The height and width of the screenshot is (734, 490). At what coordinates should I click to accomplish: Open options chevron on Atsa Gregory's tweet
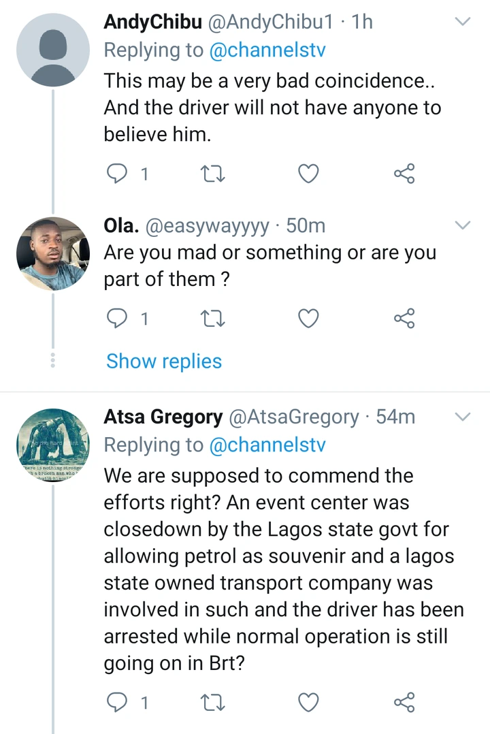pyautogui.click(x=463, y=416)
